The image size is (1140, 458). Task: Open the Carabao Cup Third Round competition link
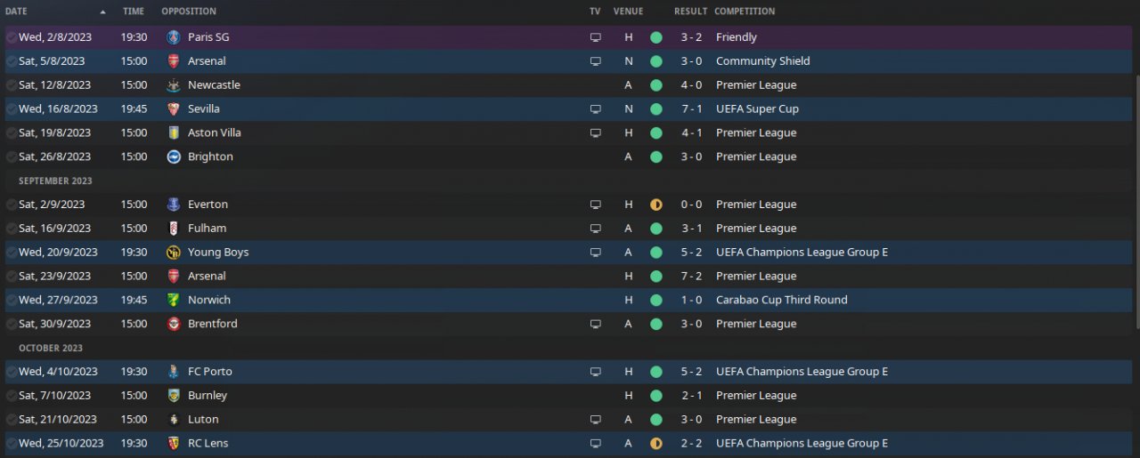point(781,300)
